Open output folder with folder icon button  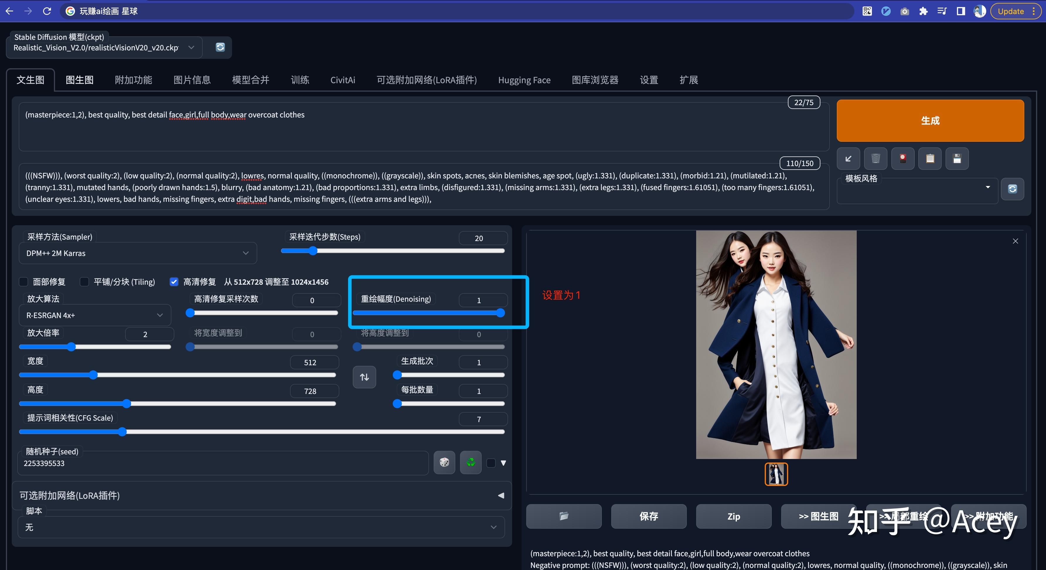pos(564,516)
